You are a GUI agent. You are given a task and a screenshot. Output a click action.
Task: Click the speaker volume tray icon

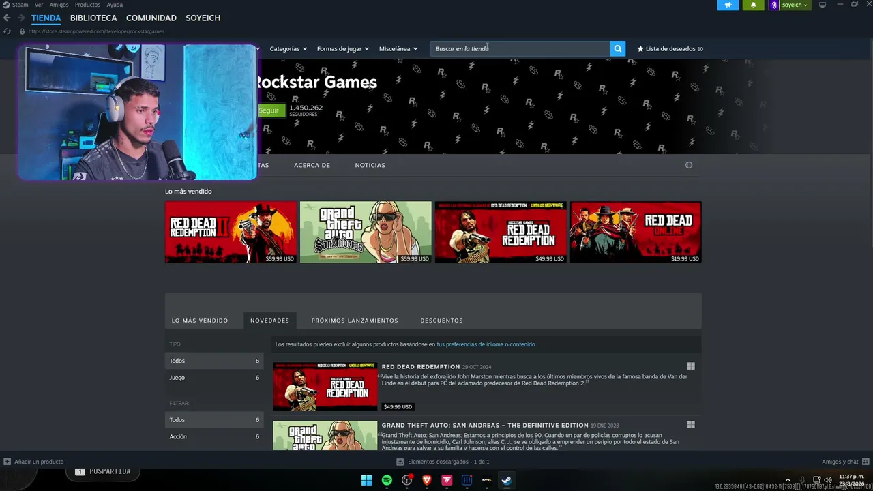click(x=828, y=480)
